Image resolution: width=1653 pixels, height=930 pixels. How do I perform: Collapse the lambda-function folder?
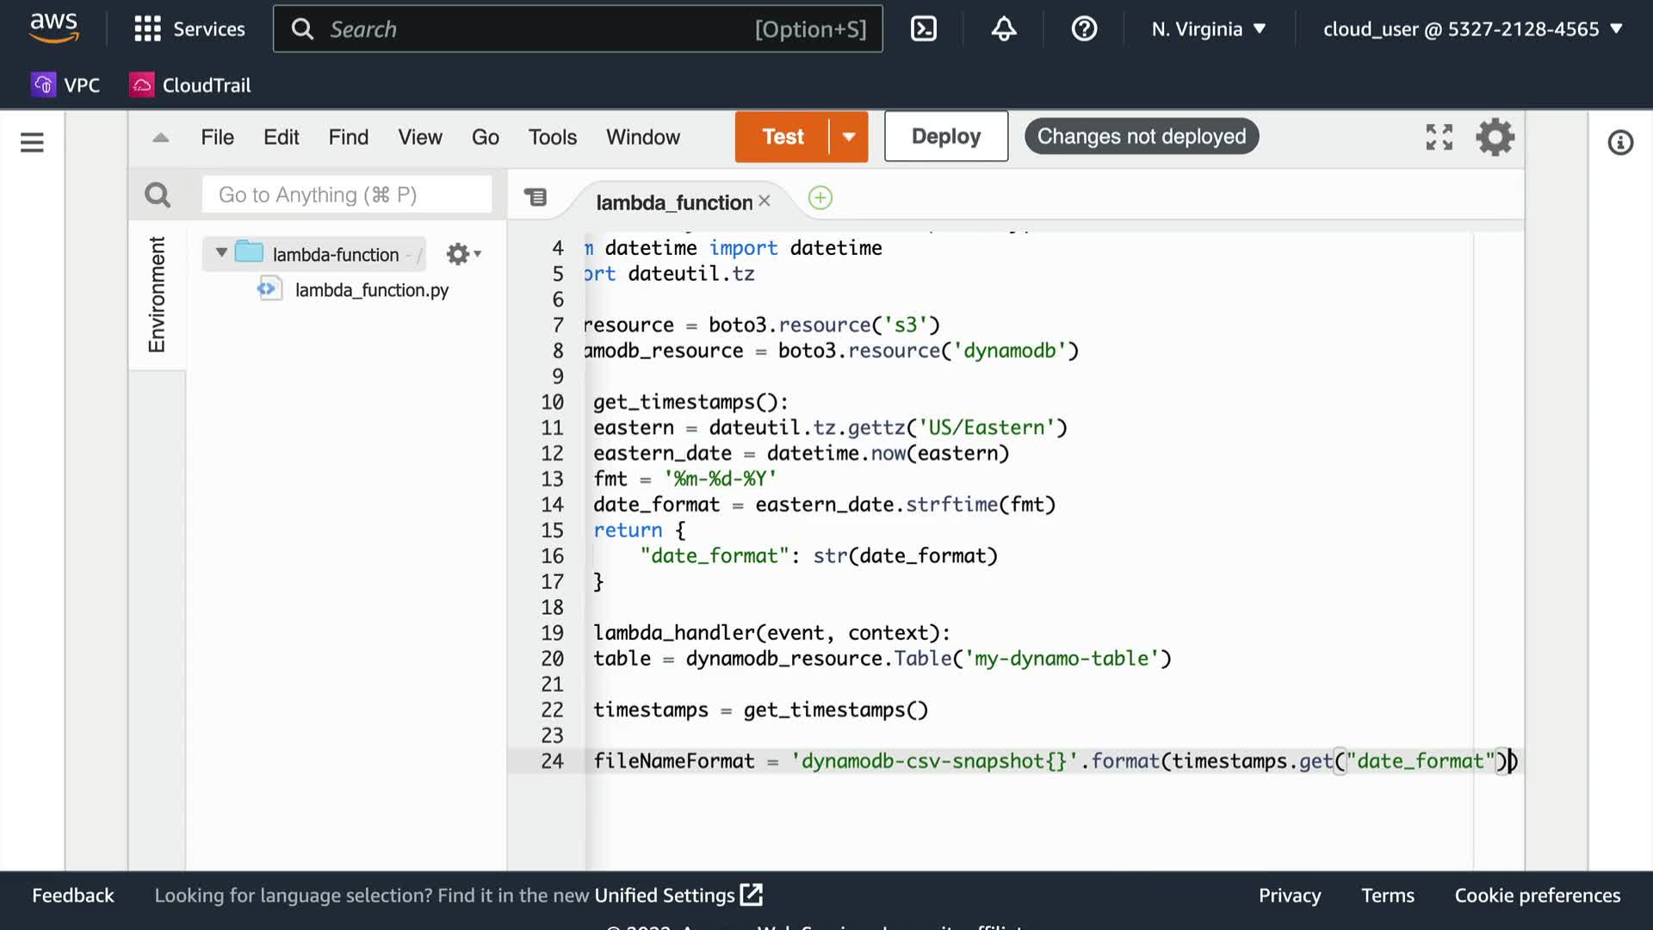[x=221, y=253]
